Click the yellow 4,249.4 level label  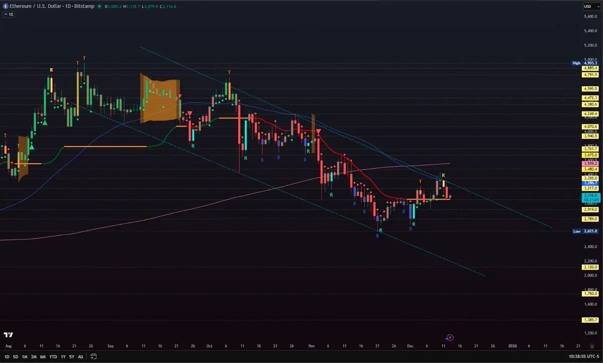pos(590,114)
